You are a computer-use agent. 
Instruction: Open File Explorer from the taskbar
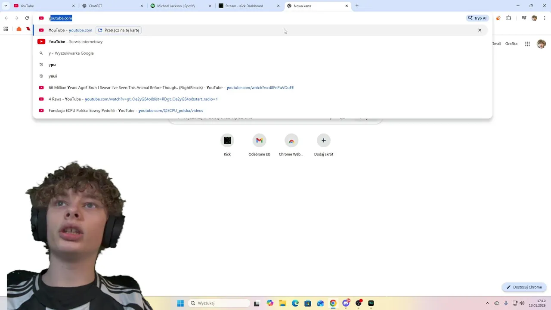282,303
